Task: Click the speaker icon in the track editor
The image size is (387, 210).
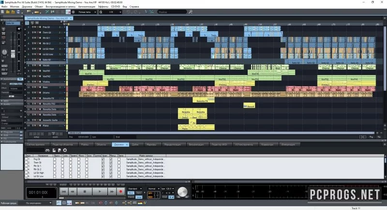Action: click(19, 29)
